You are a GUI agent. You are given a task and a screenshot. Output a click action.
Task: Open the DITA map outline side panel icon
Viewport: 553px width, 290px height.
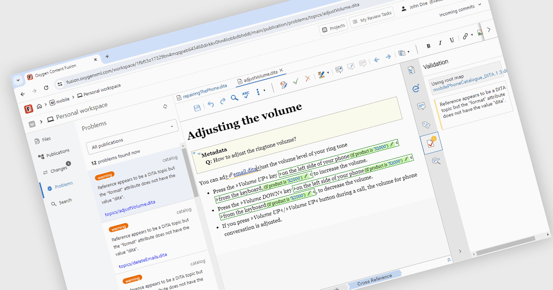(412, 70)
